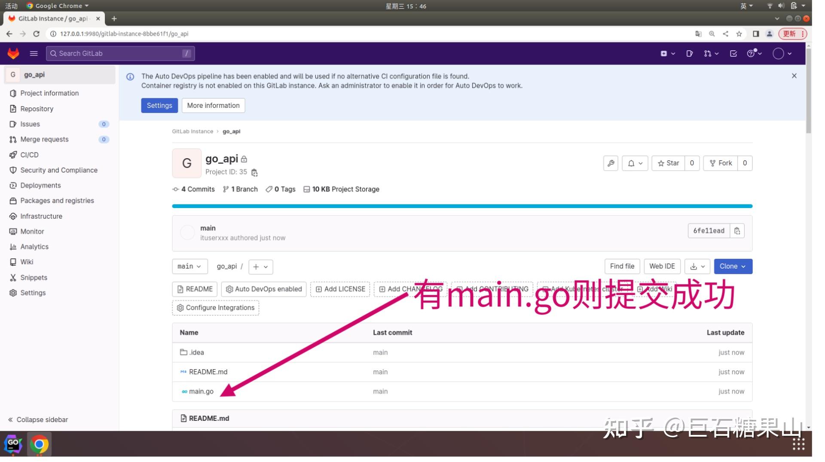The width and height of the screenshot is (825, 462).
Task: Open Repository in the sidebar
Action: pos(37,109)
